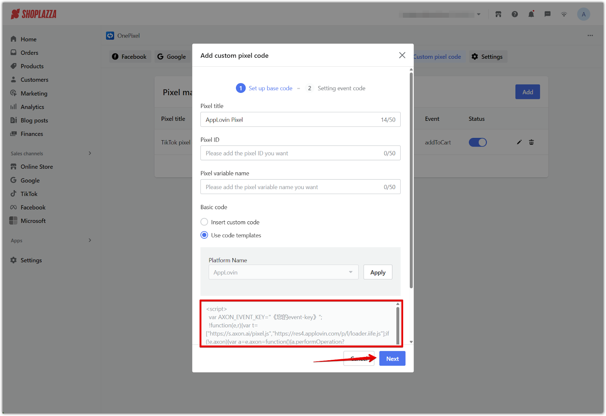Select Use code templates option
Image resolution: width=606 pixels, height=416 pixels.
[204, 235]
